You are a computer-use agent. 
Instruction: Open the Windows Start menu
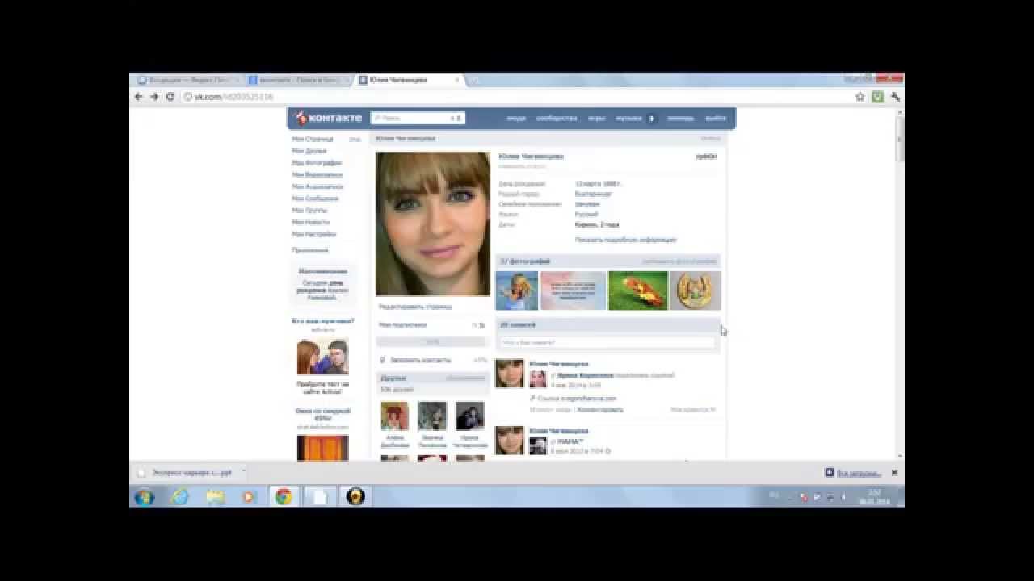pyautogui.click(x=145, y=496)
